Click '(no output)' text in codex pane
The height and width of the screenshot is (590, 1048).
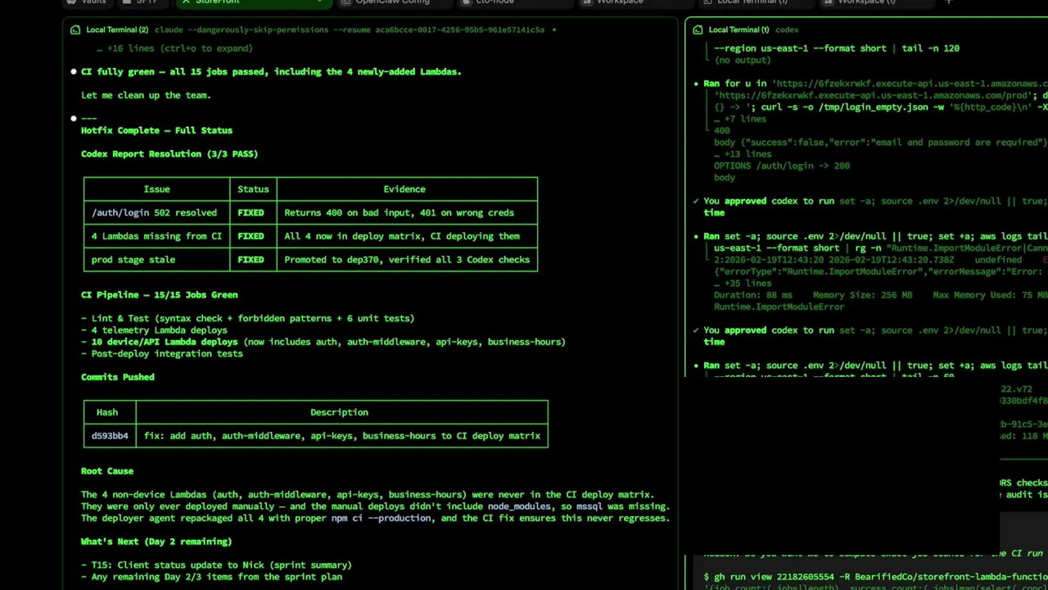(x=743, y=61)
